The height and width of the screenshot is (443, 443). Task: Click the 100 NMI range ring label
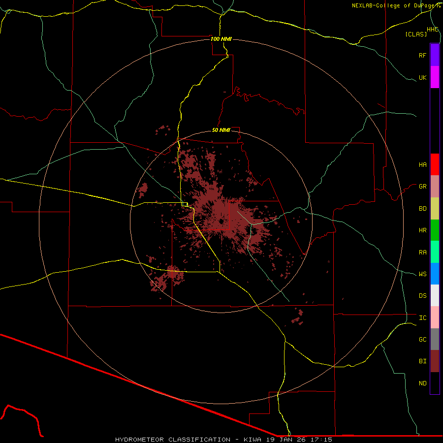pos(221,39)
